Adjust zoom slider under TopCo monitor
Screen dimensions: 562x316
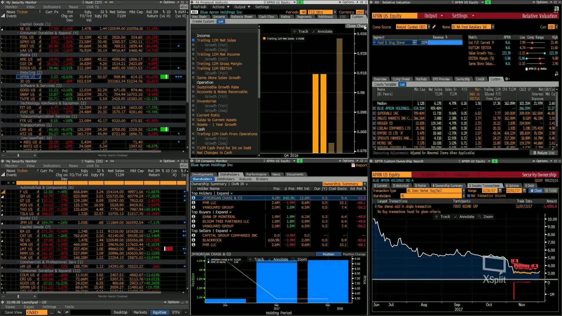point(18,296)
